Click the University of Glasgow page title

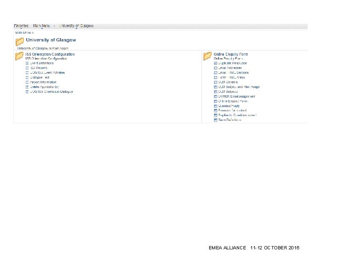tap(51, 40)
